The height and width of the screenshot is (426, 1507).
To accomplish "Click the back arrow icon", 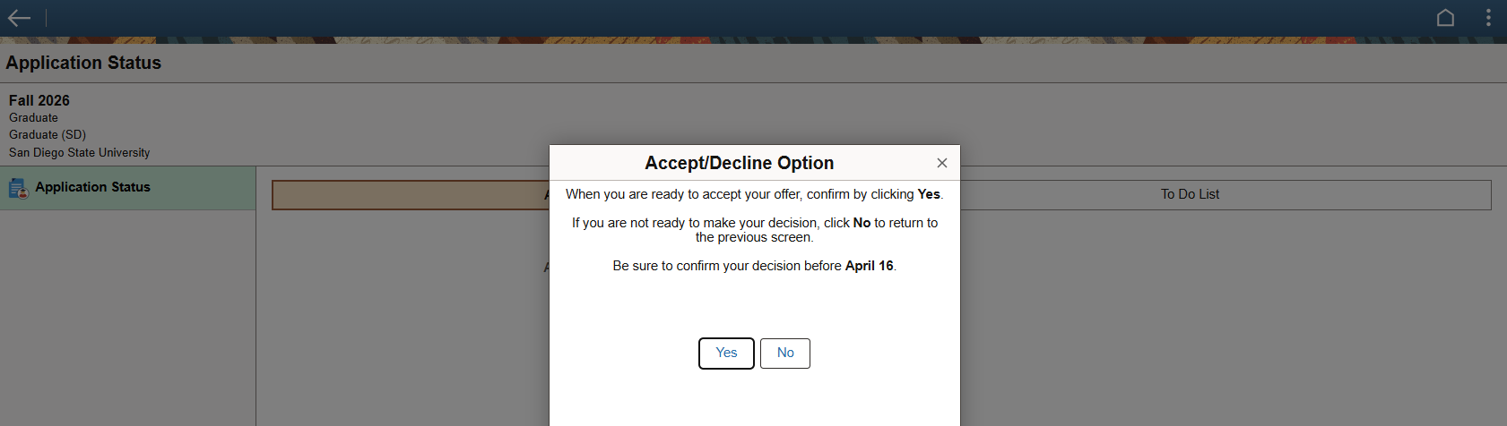I will [x=19, y=18].
